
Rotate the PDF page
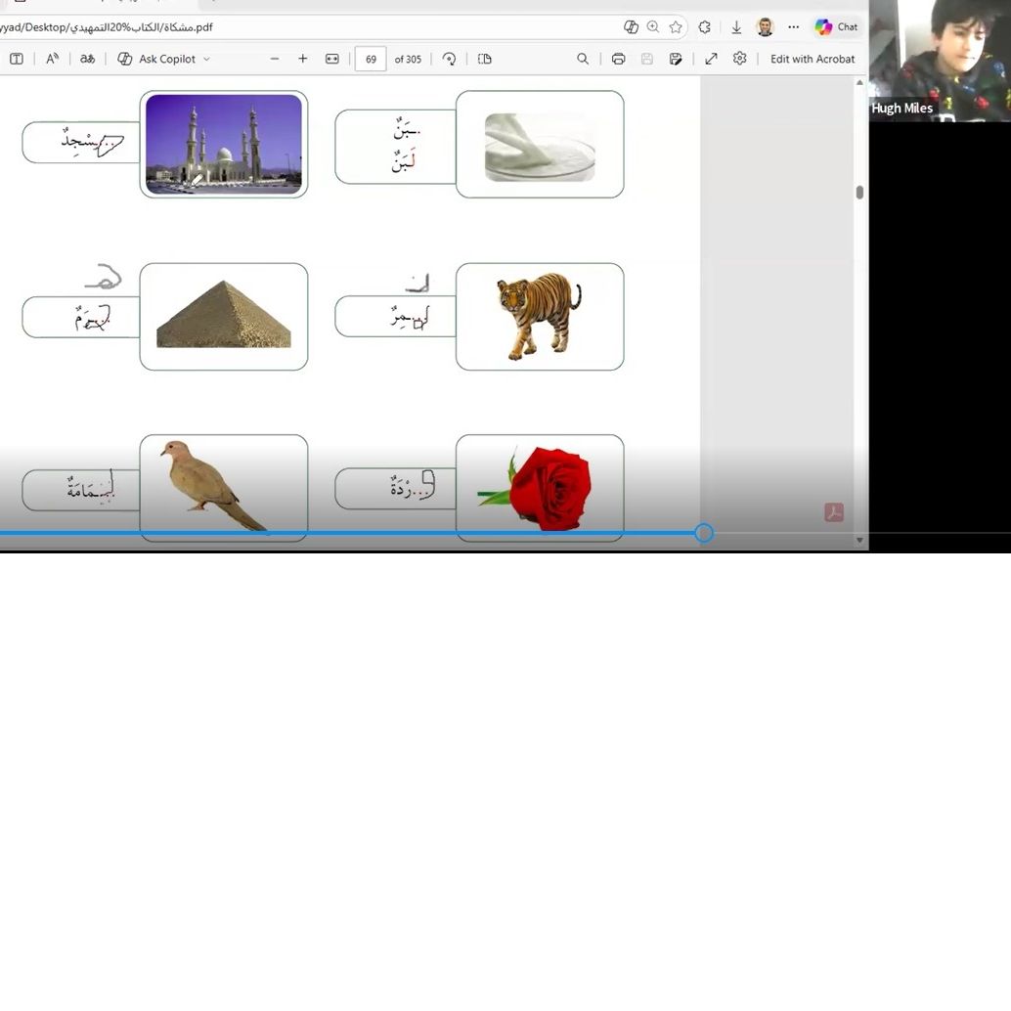[x=449, y=59]
